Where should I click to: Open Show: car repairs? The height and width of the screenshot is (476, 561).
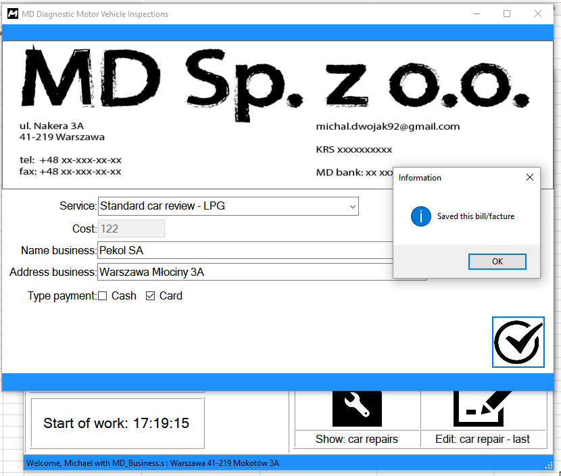pos(357,439)
